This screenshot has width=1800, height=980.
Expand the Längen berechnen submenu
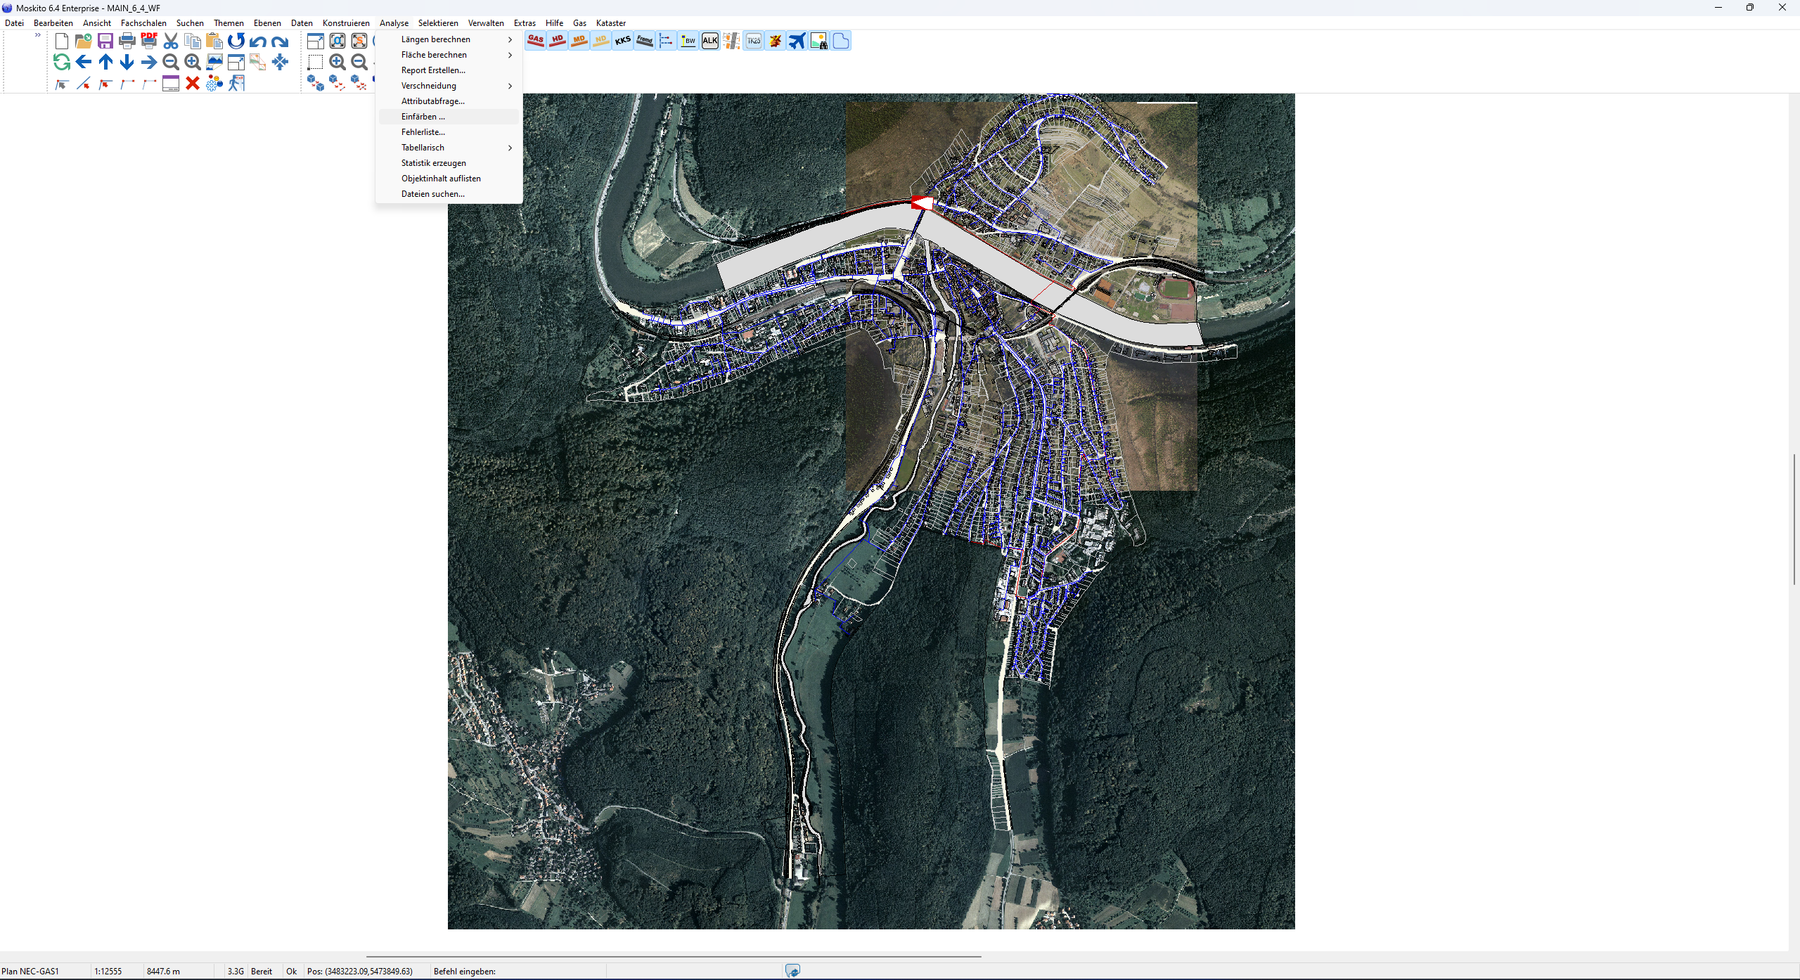click(x=449, y=39)
